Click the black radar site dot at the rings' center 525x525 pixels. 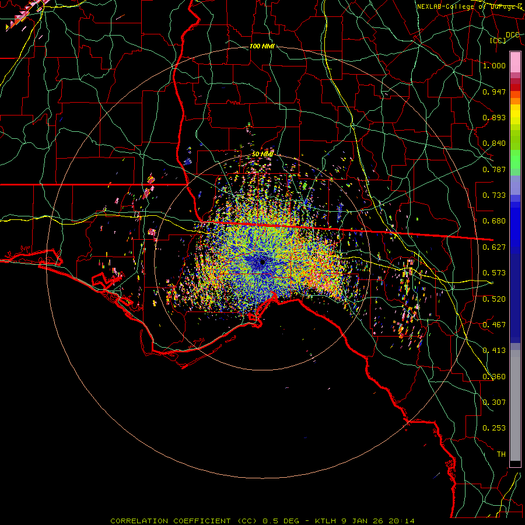(x=262, y=262)
